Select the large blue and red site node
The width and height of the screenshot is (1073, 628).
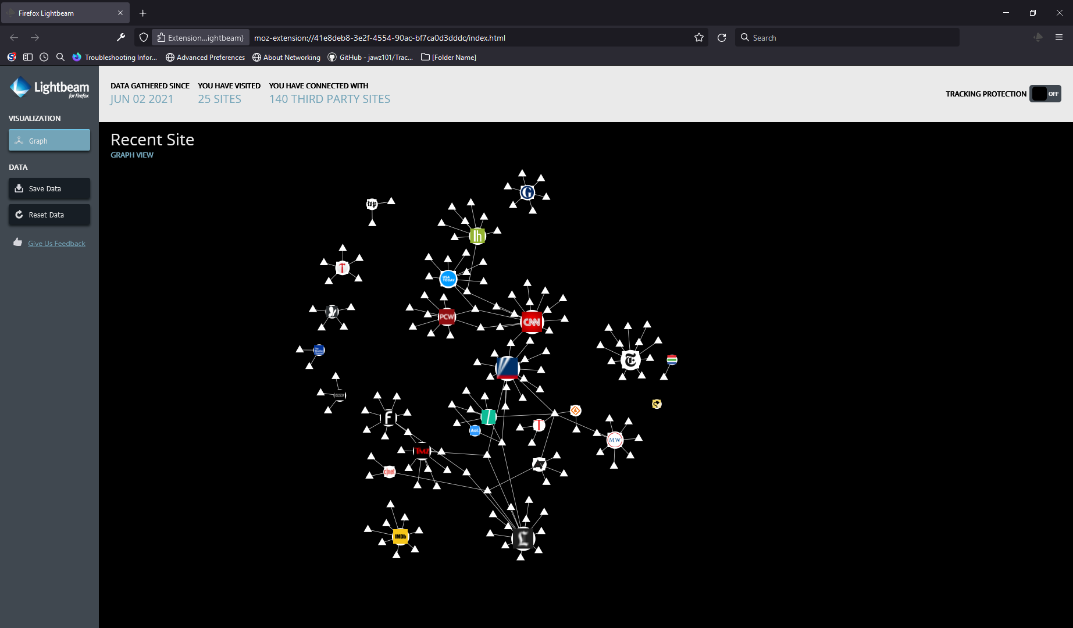pyautogui.click(x=507, y=368)
